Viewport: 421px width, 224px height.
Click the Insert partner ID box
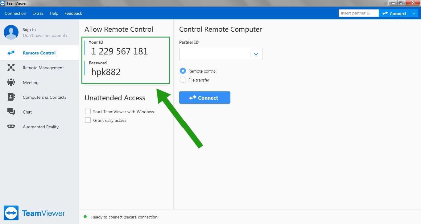[359, 13]
